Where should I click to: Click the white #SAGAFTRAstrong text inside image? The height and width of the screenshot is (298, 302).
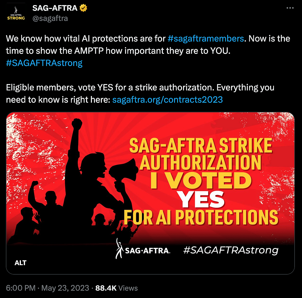pyautogui.click(x=231, y=250)
